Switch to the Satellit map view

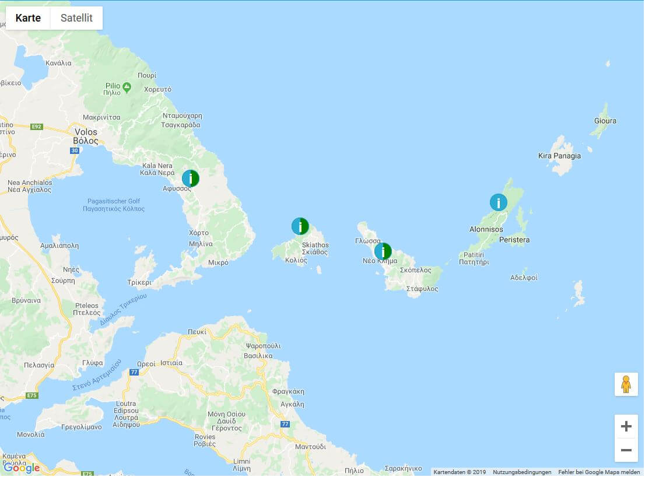point(76,18)
